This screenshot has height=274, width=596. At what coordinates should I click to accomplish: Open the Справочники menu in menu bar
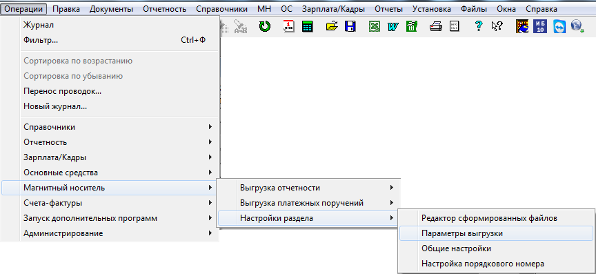coord(222,9)
